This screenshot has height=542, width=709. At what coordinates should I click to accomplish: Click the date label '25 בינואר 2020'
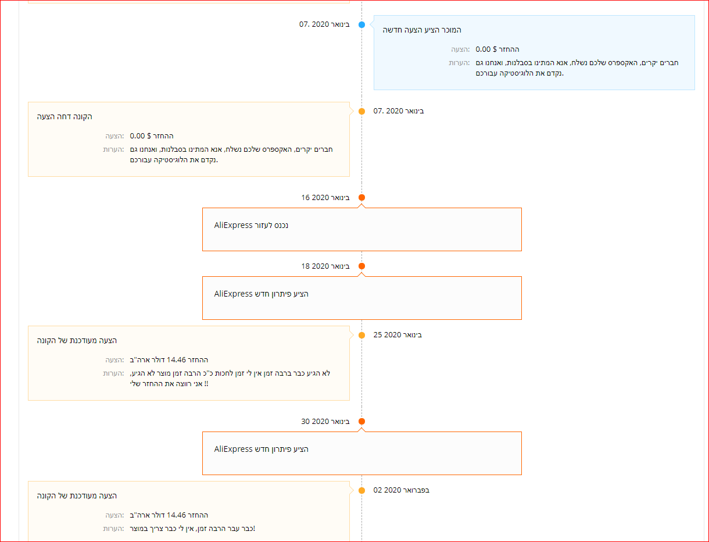pos(398,334)
